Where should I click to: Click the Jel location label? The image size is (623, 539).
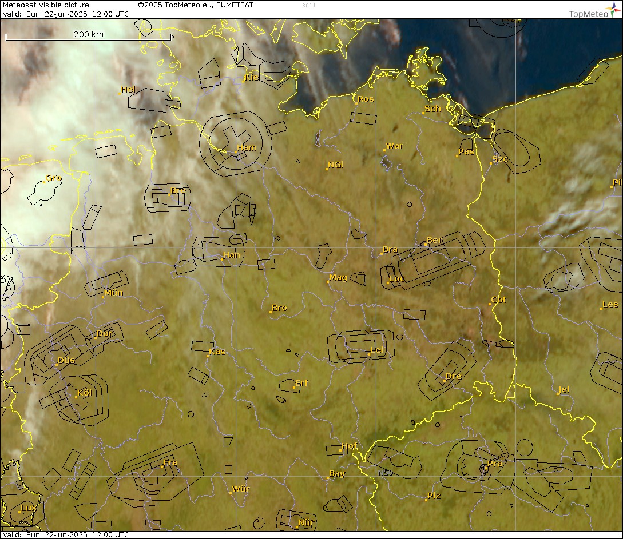564,389
